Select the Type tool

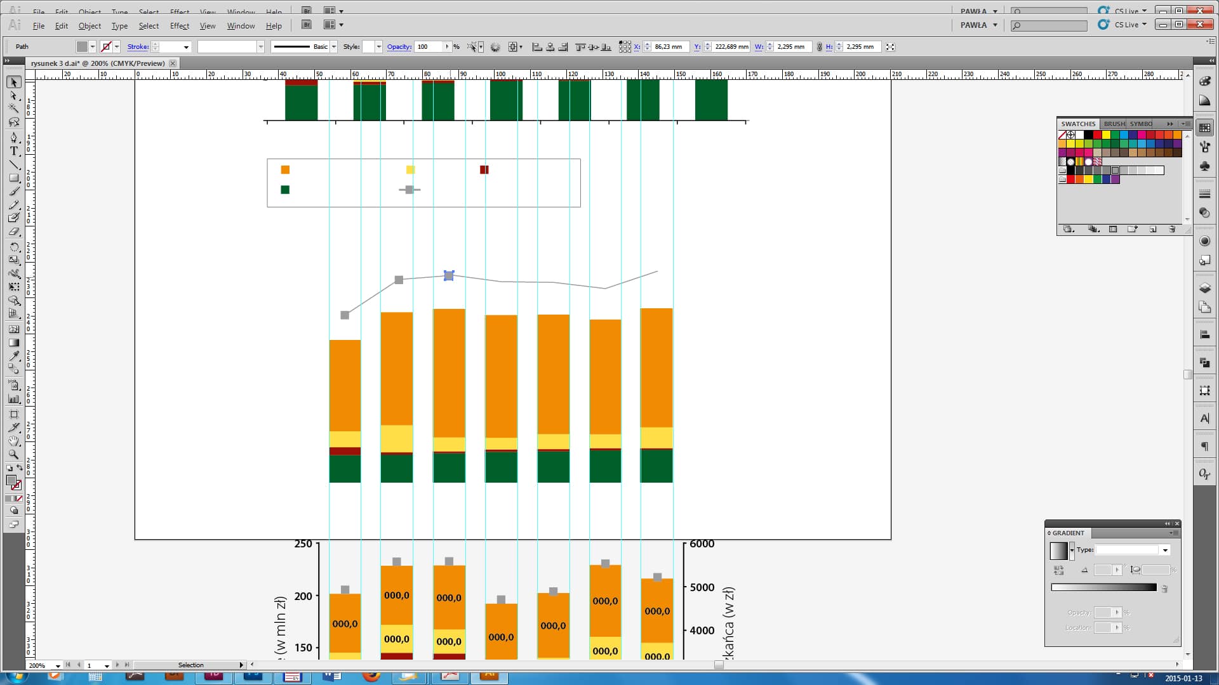pos(14,151)
